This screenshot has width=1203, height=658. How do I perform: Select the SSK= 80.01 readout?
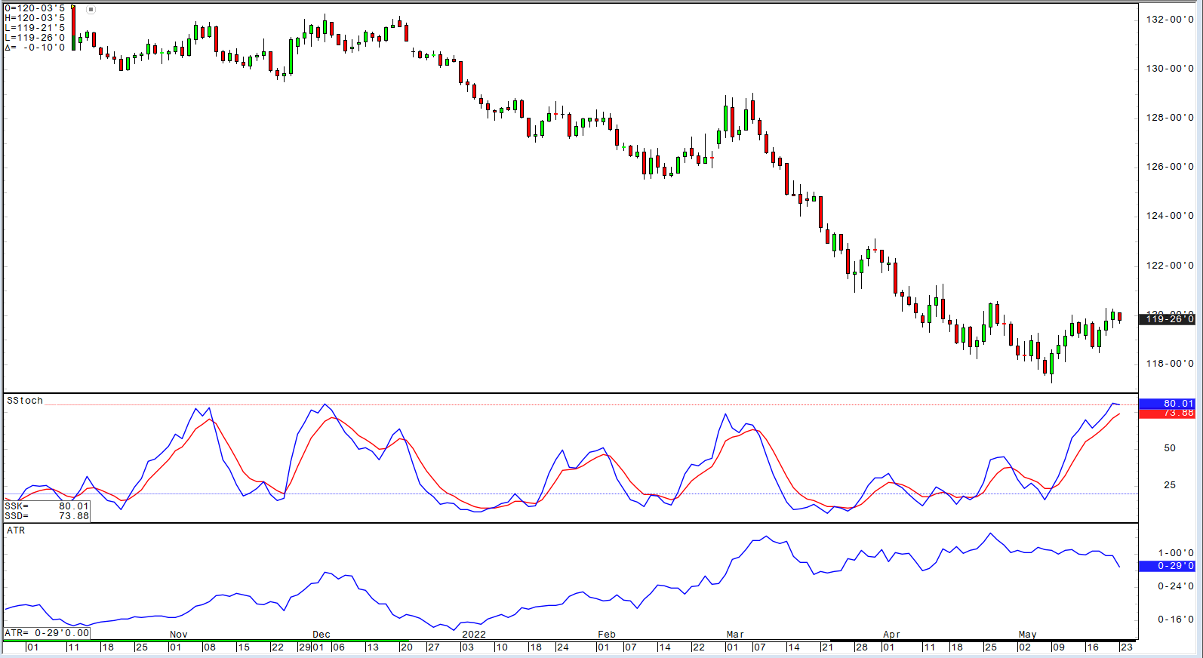(47, 506)
